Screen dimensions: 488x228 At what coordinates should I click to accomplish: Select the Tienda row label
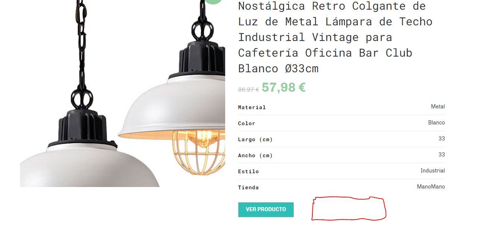coord(248,187)
